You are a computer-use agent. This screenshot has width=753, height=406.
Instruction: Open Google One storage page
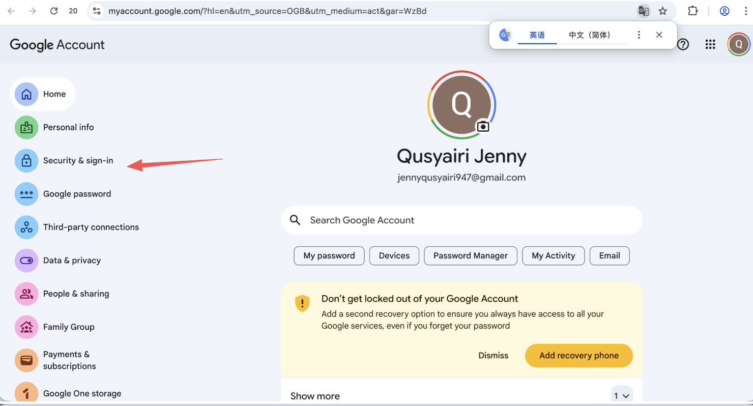[x=82, y=393]
